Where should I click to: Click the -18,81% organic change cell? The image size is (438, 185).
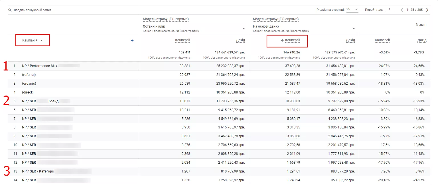click(384, 84)
